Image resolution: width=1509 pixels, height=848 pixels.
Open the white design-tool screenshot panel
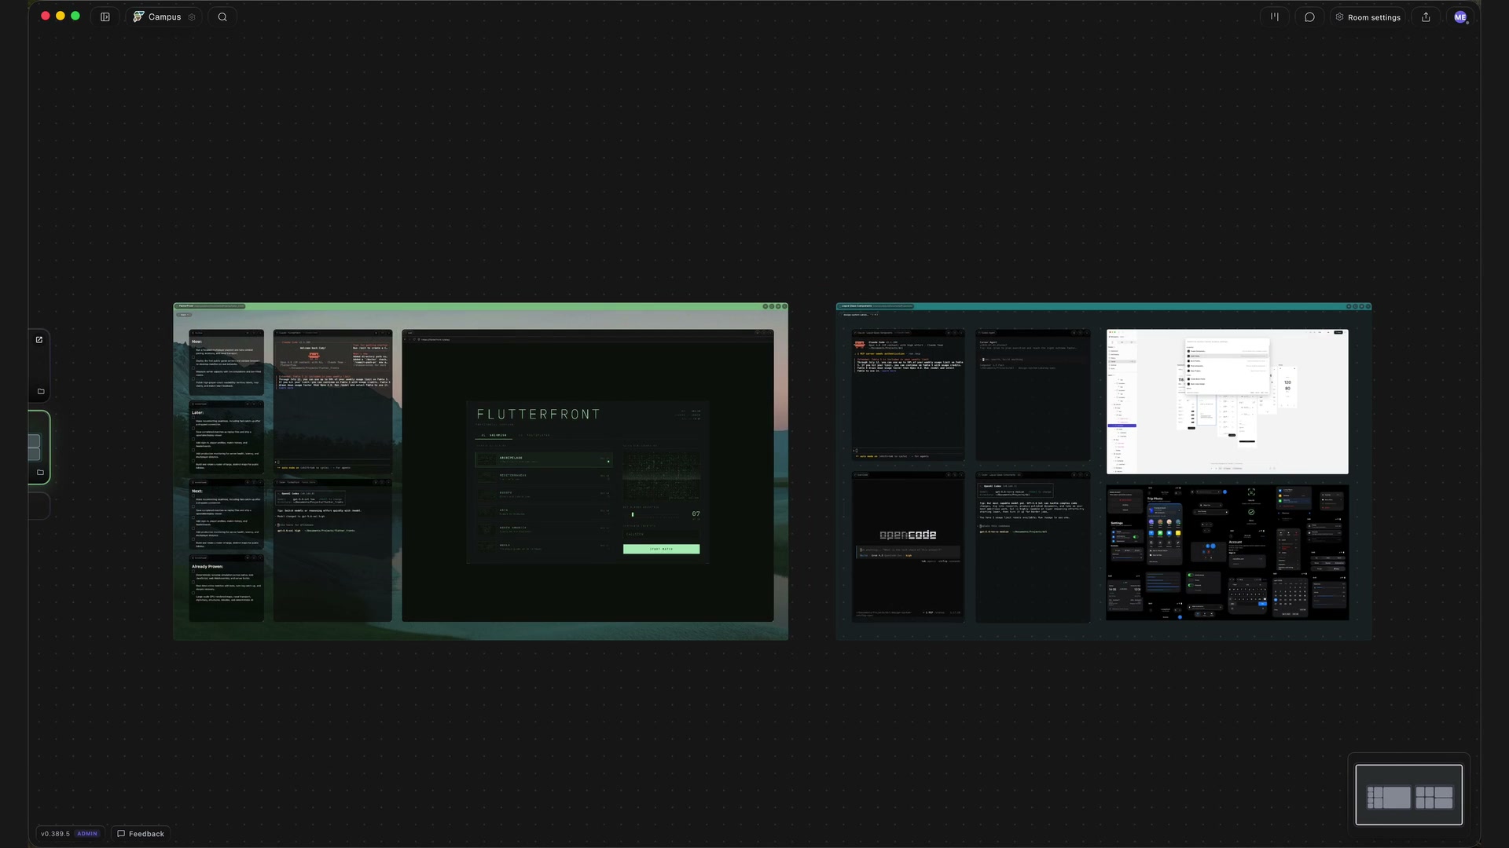(1227, 401)
